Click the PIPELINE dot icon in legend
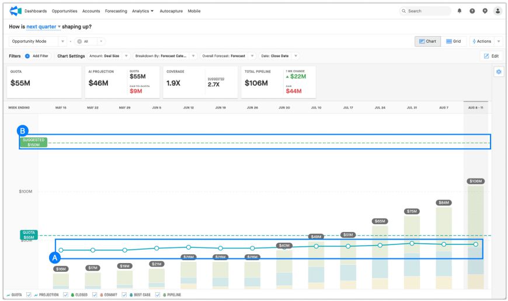 164,295
